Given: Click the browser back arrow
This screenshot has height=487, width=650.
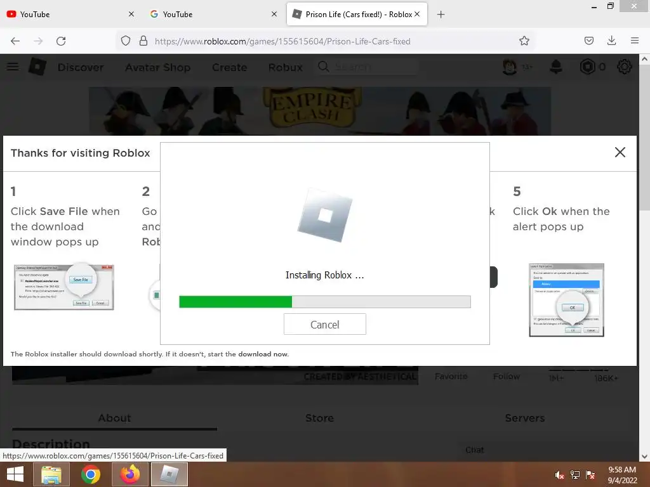Looking at the screenshot, I should pyautogui.click(x=15, y=41).
